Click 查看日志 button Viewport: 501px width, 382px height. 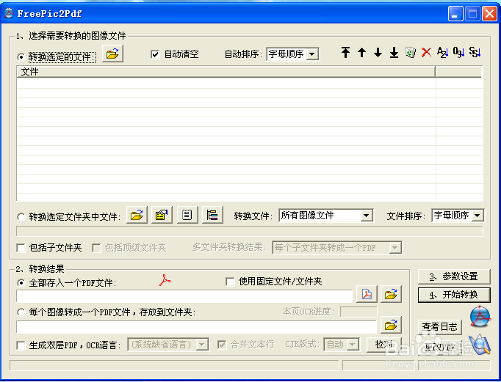[440, 327]
